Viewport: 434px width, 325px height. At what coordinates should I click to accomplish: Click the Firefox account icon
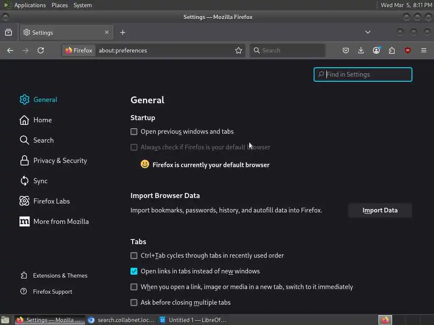tap(376, 50)
